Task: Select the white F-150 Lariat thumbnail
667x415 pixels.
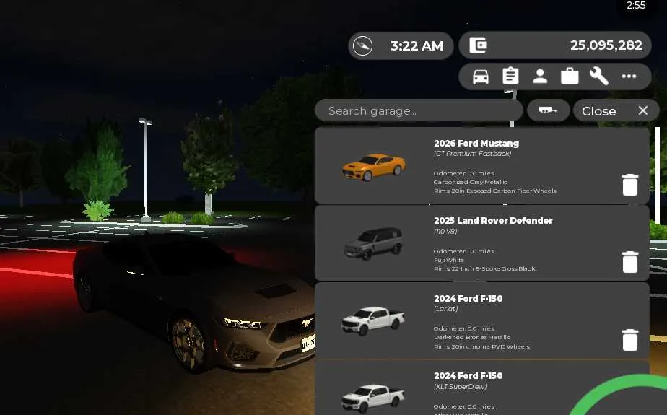Action: pos(372,320)
